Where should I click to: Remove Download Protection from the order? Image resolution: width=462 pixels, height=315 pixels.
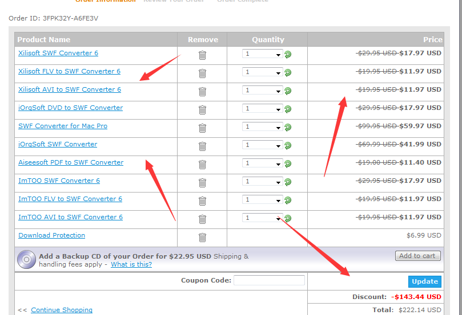(202, 237)
